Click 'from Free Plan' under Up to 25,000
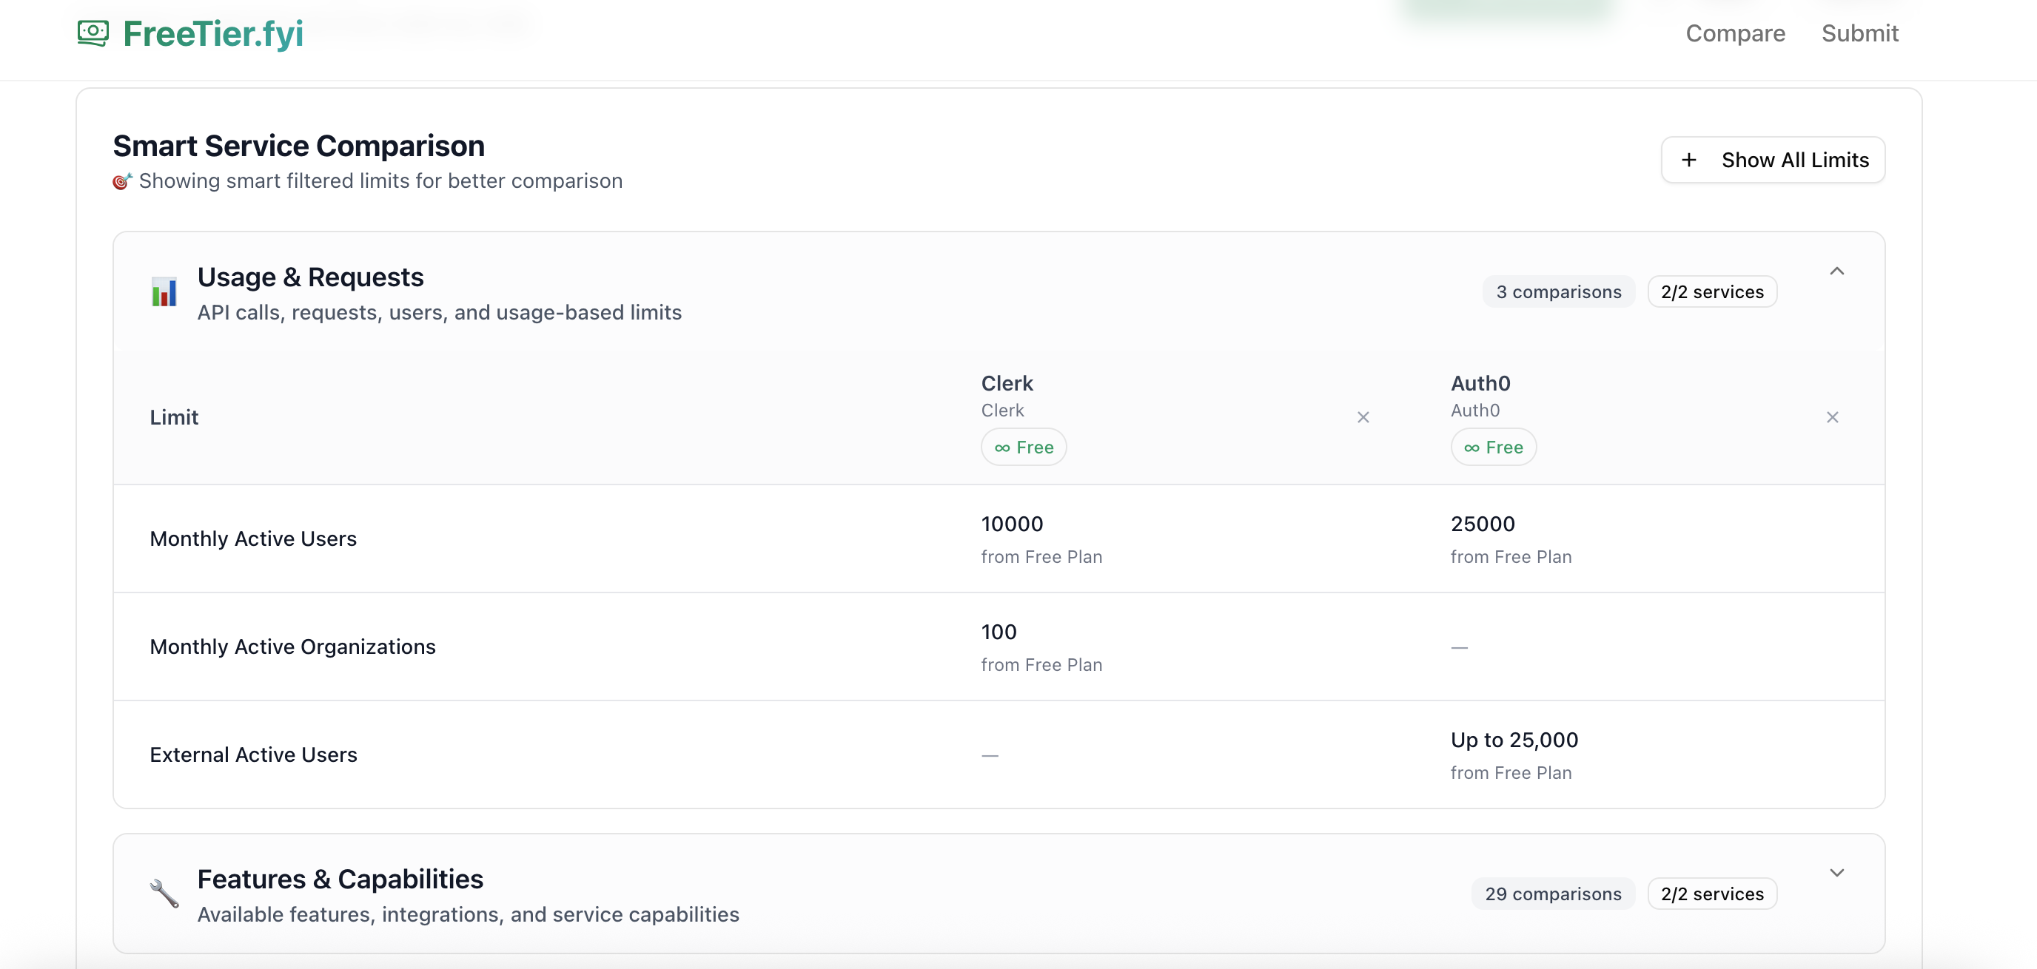This screenshot has width=2037, height=969. 1510,773
